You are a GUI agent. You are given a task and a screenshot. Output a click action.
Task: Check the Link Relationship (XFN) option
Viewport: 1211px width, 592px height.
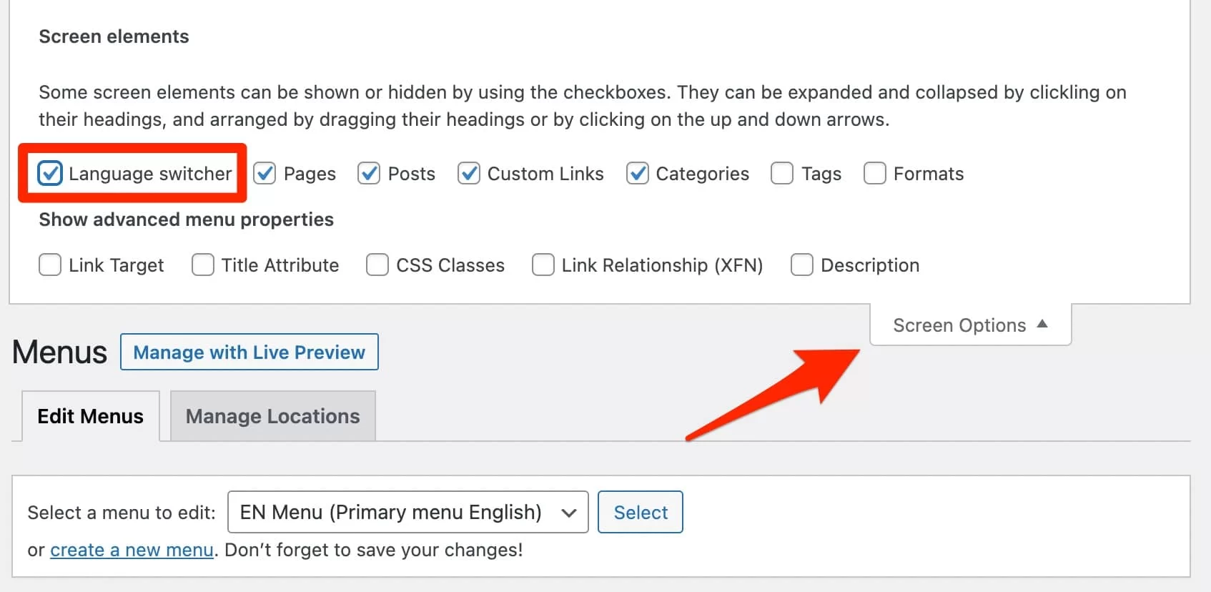pos(543,265)
